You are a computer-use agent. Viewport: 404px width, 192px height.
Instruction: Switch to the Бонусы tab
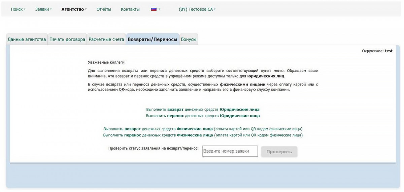pos(189,39)
